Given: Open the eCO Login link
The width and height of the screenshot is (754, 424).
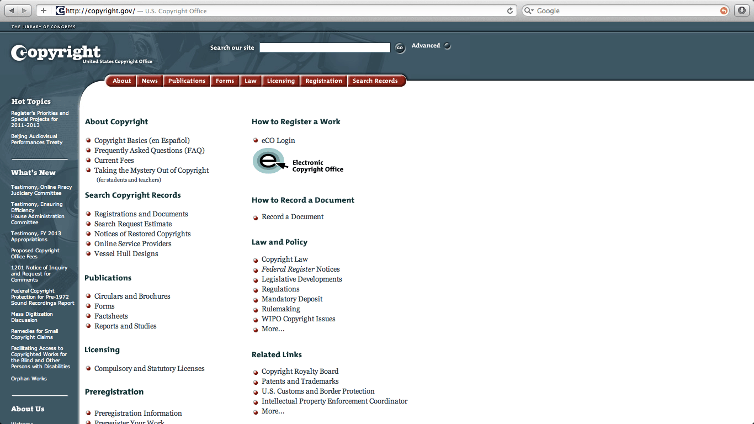Looking at the screenshot, I should 278,140.
